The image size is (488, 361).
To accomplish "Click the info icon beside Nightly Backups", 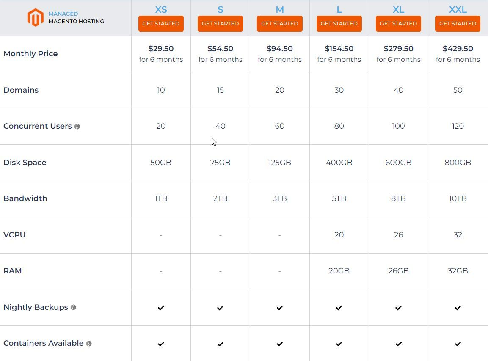I will pyautogui.click(x=73, y=307).
